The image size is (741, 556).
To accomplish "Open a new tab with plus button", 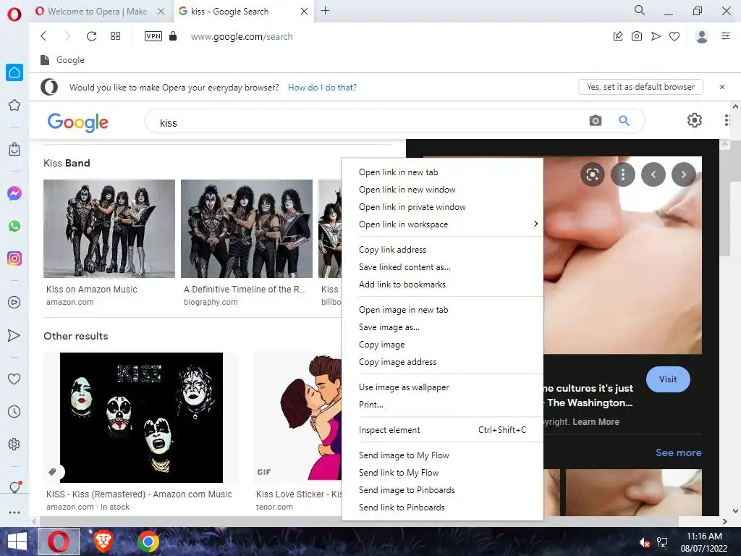I will click(x=325, y=10).
